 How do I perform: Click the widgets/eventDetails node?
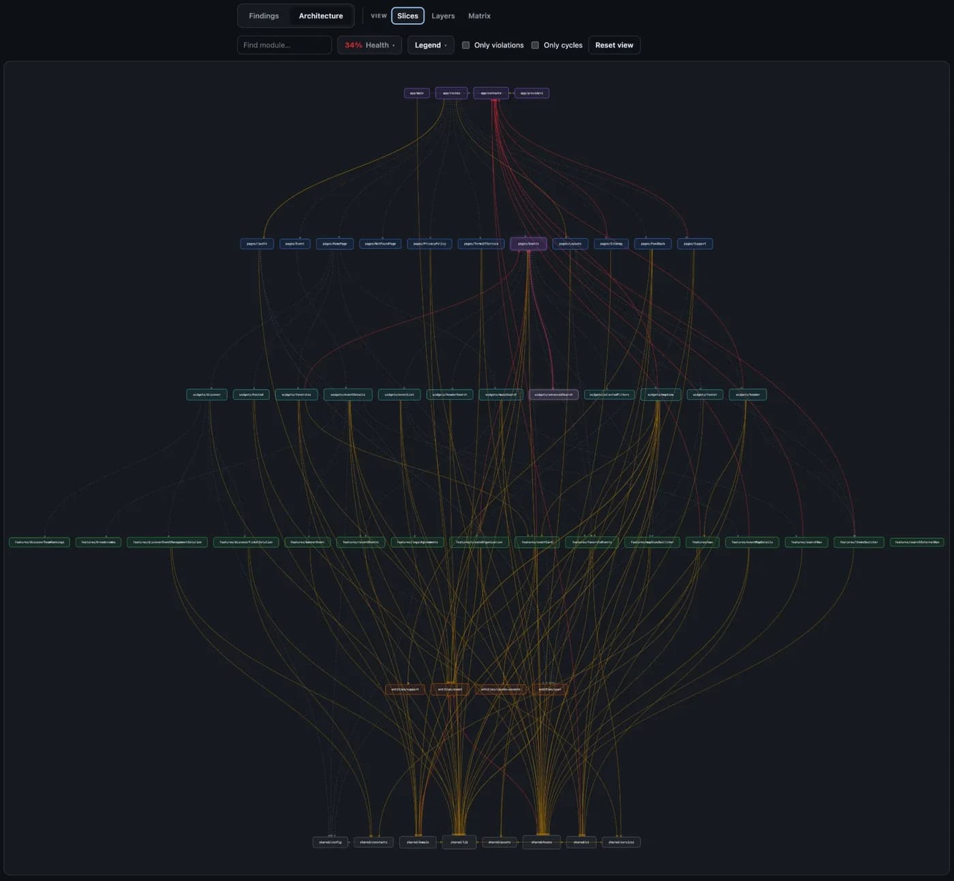pos(348,395)
